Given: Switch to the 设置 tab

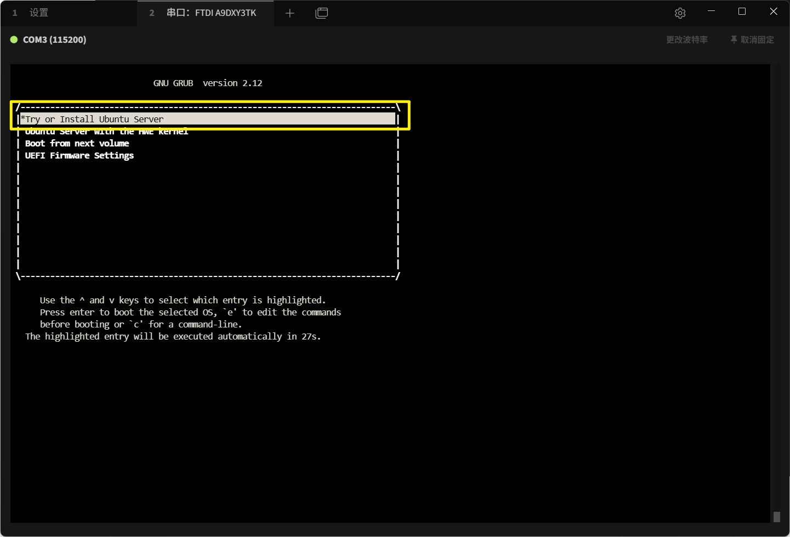Looking at the screenshot, I should point(38,13).
